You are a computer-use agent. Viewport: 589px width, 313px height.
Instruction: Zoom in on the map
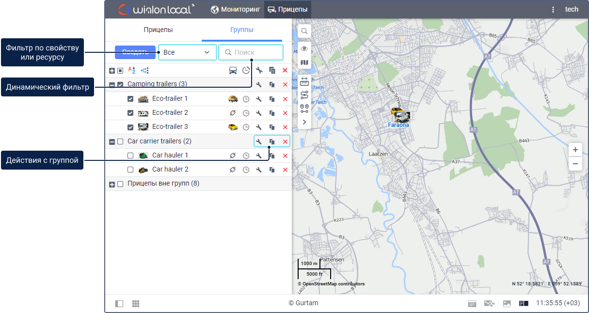click(575, 150)
